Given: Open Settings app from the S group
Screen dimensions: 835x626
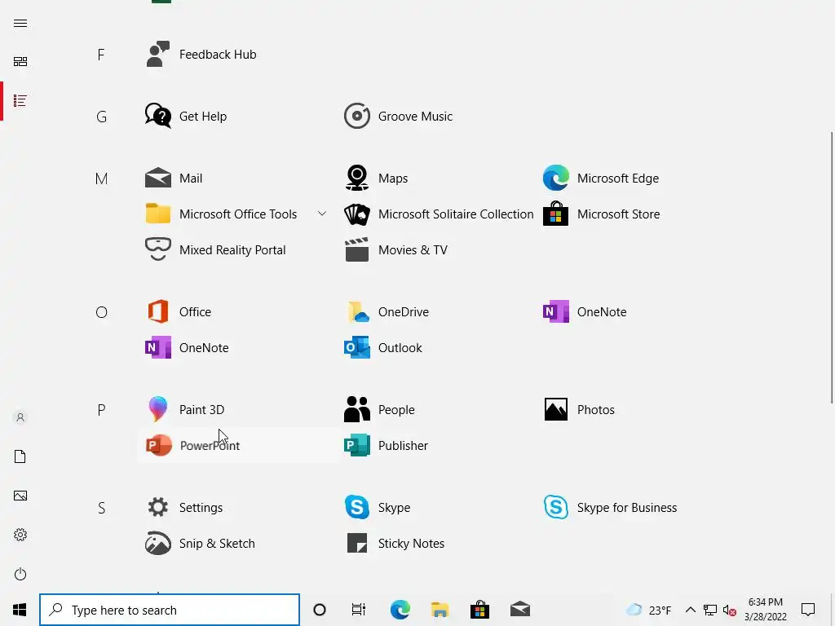Looking at the screenshot, I should click(x=157, y=507).
